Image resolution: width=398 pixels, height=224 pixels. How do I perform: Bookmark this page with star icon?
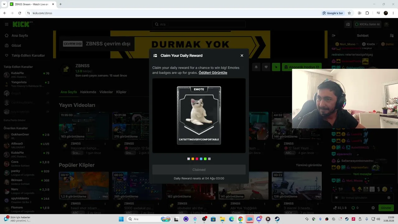[349, 13]
